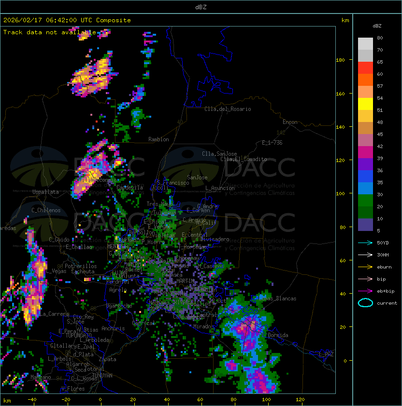The image size is (402, 406).
Task: Click the 'eb+bip' legend label
Action: 386,291
